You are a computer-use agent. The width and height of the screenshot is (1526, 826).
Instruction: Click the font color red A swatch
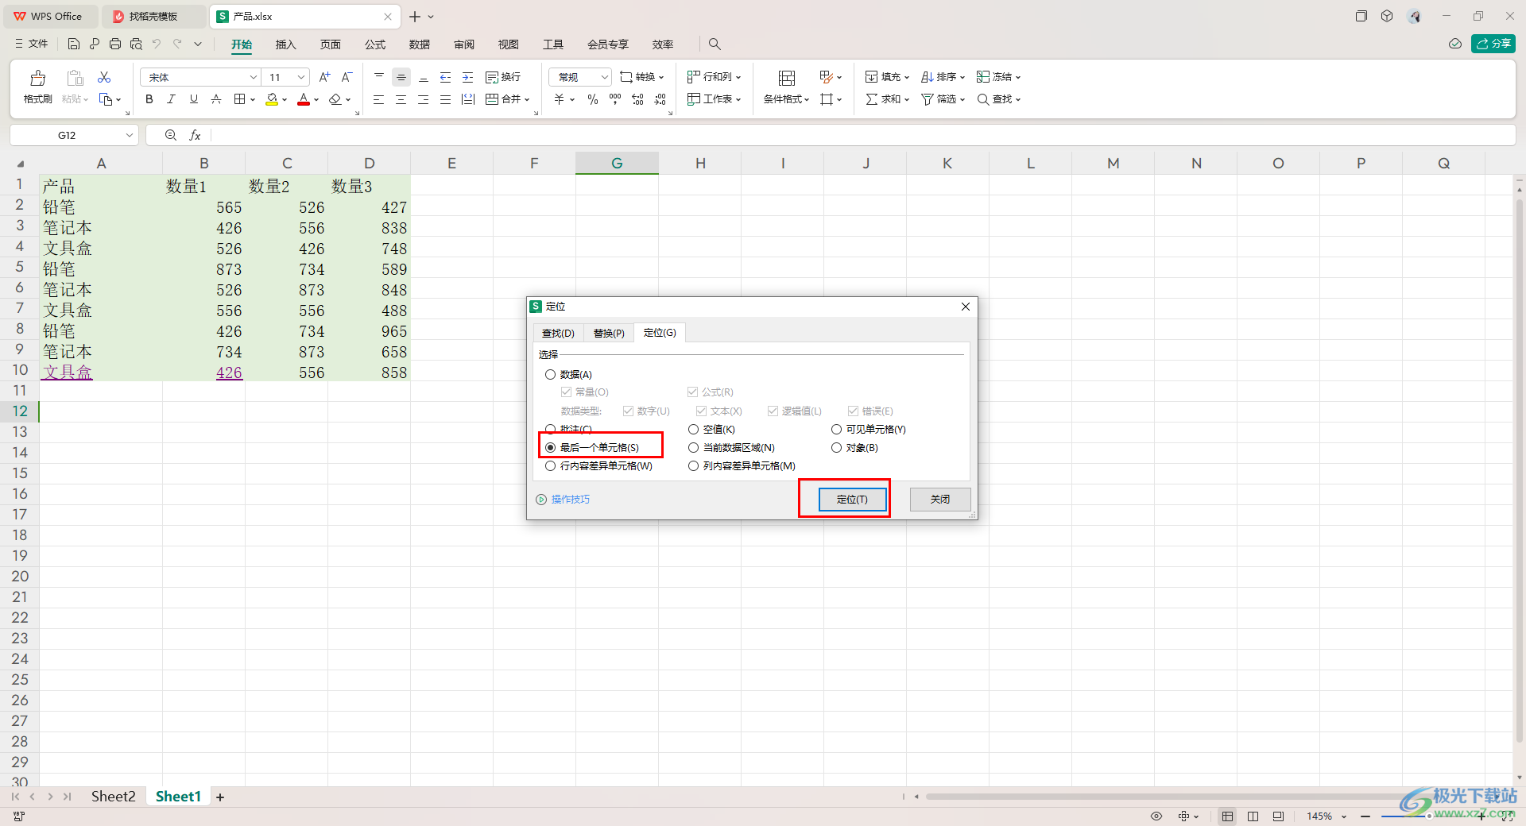(303, 99)
